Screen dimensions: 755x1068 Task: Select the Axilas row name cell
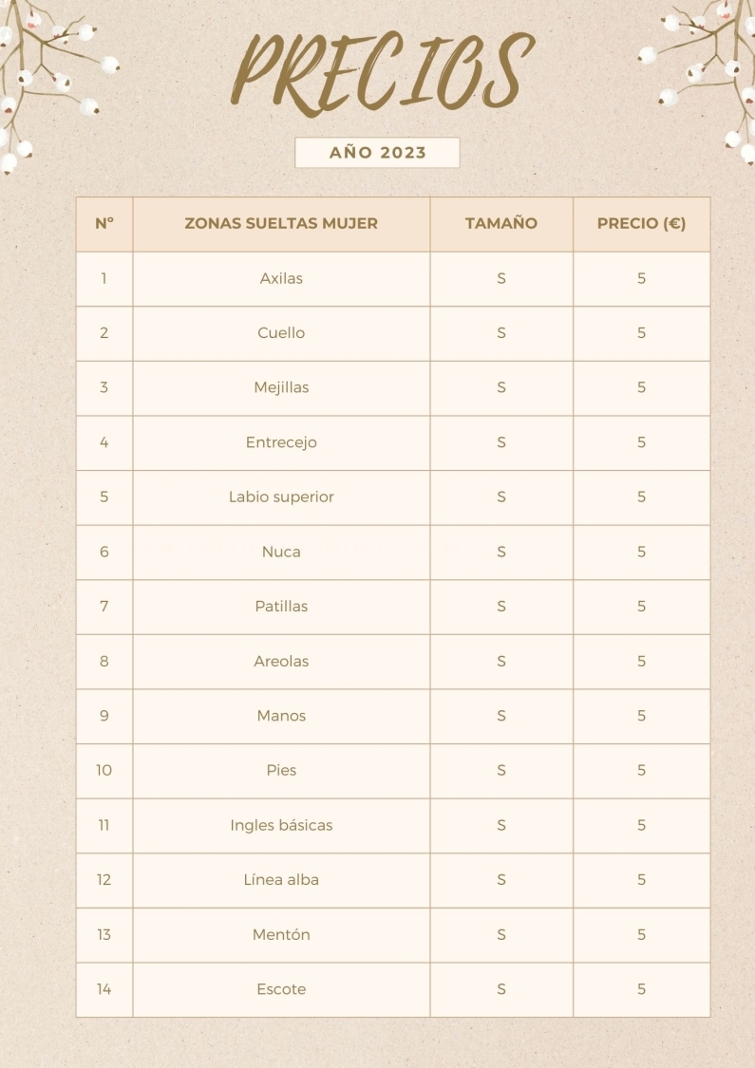coord(281,279)
